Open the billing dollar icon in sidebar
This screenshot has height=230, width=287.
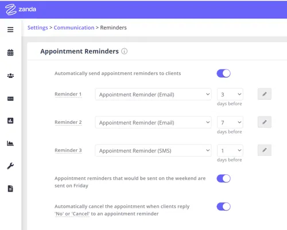[10, 99]
